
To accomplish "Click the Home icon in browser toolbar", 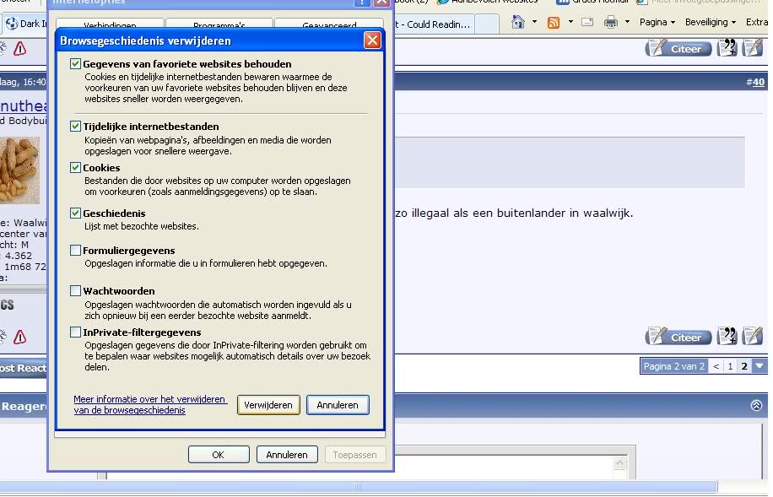I will click(517, 22).
